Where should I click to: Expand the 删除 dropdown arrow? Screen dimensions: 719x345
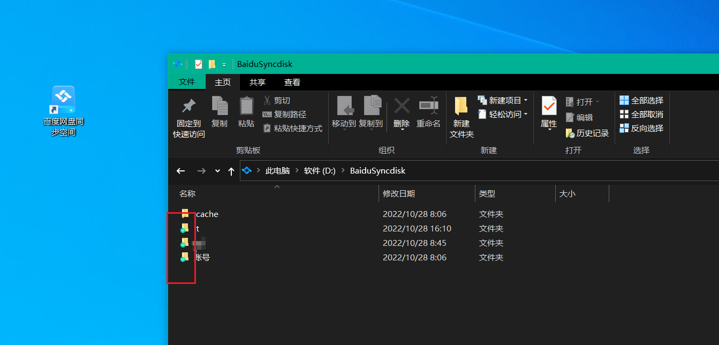[x=402, y=130]
